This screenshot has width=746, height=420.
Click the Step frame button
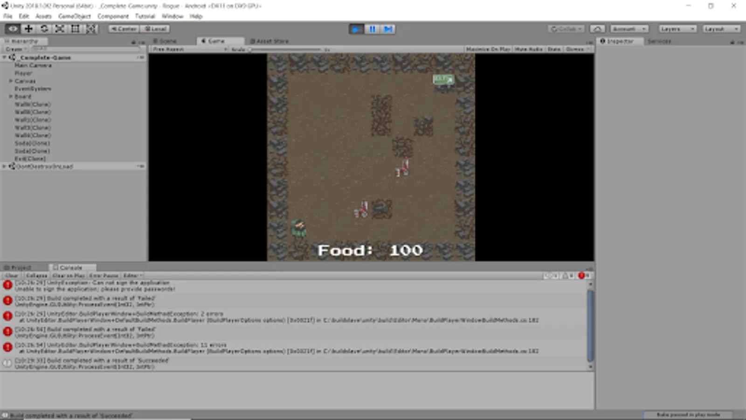[387, 29]
